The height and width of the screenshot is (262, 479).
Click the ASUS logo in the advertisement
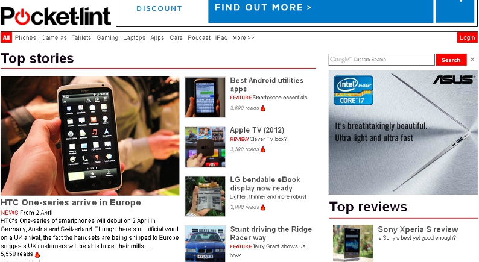(454, 80)
